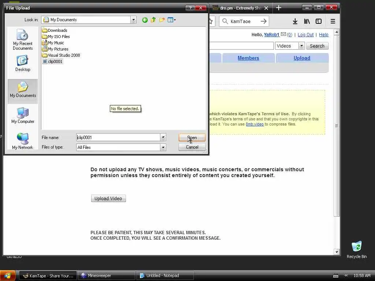This screenshot has height=281, width=375.
Task: Open the Views menu icon
Action: [171, 20]
